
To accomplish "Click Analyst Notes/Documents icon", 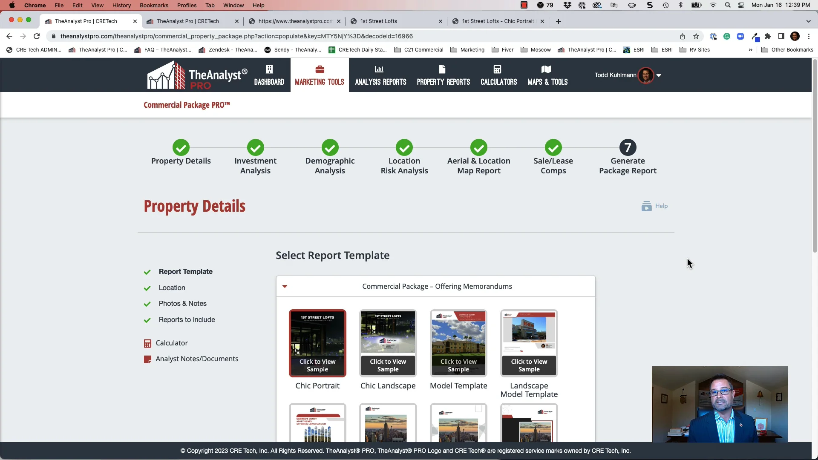I will 148,359.
